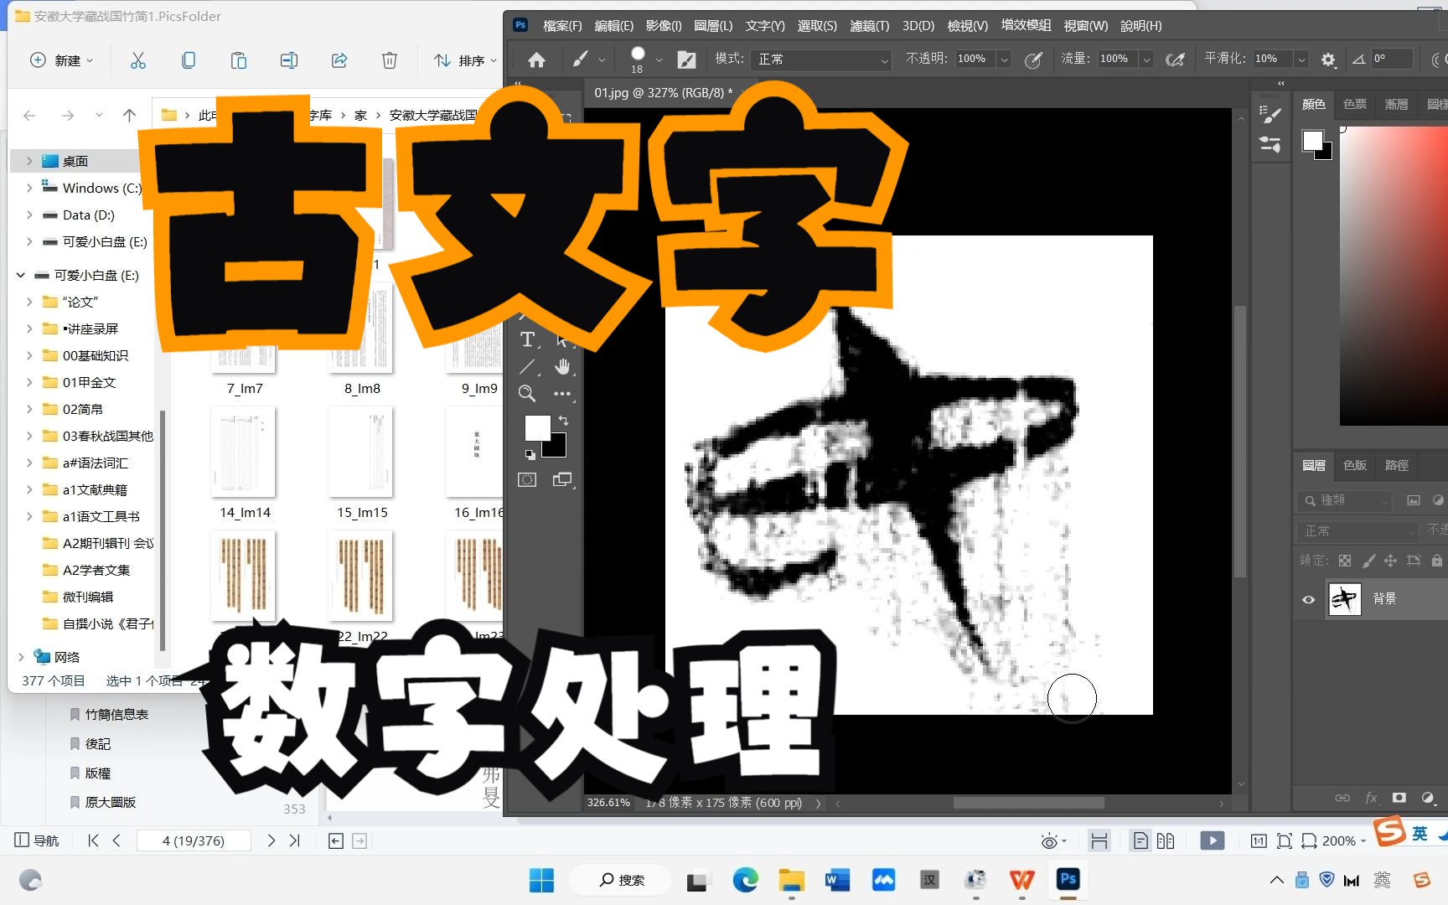Open the 種類 layer filter dropdown
The width and height of the screenshot is (1448, 905).
click(1345, 500)
